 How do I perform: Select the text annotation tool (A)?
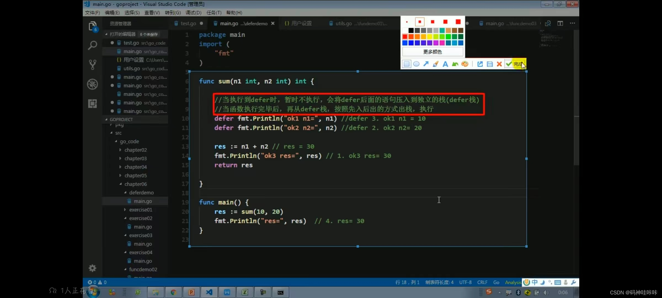445,64
